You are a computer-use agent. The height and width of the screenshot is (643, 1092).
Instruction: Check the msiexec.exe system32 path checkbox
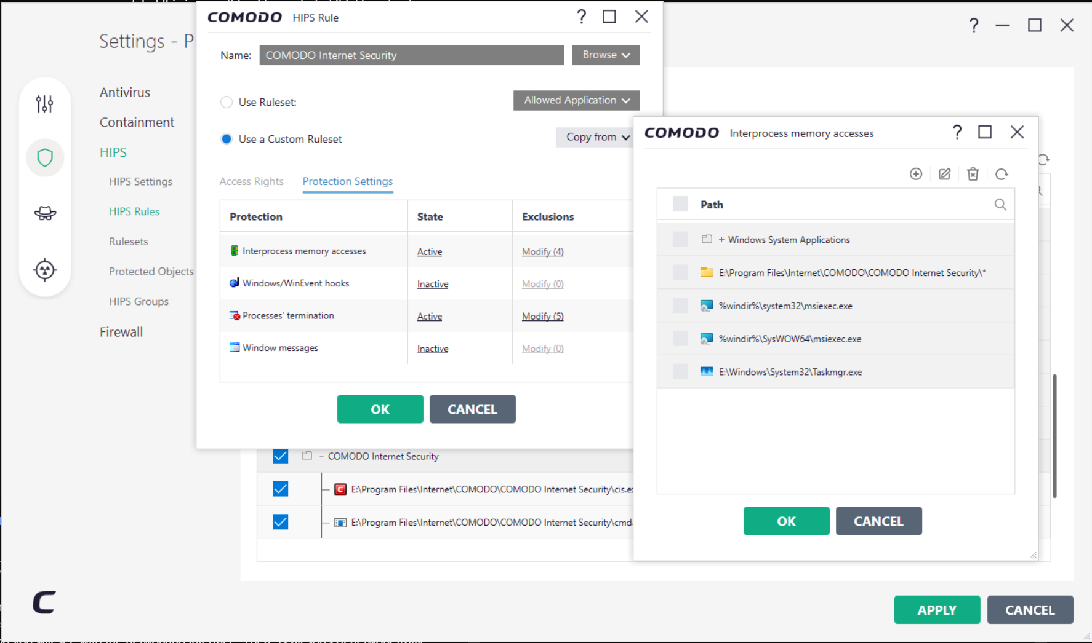pos(680,306)
